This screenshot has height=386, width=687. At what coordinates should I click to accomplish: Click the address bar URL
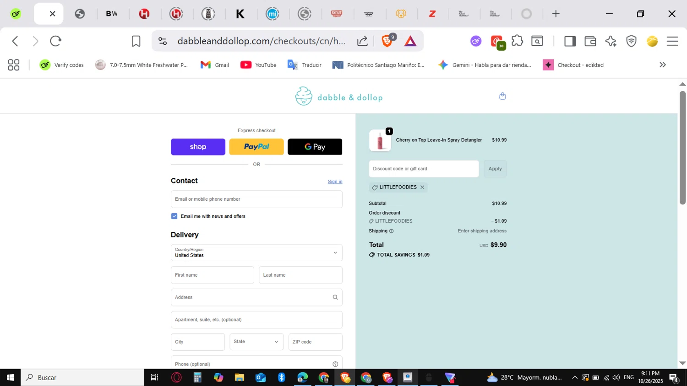point(262,41)
